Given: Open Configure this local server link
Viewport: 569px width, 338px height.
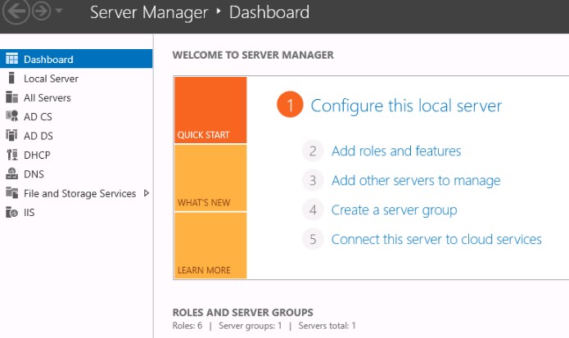Looking at the screenshot, I should click(406, 106).
